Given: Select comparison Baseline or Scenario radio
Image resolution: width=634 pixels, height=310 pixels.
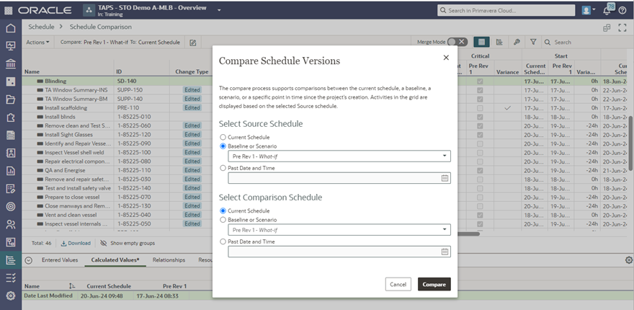Looking at the screenshot, I should point(223,220).
